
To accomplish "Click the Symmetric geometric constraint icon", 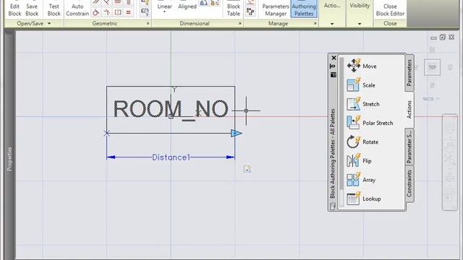I will click(x=117, y=12).
